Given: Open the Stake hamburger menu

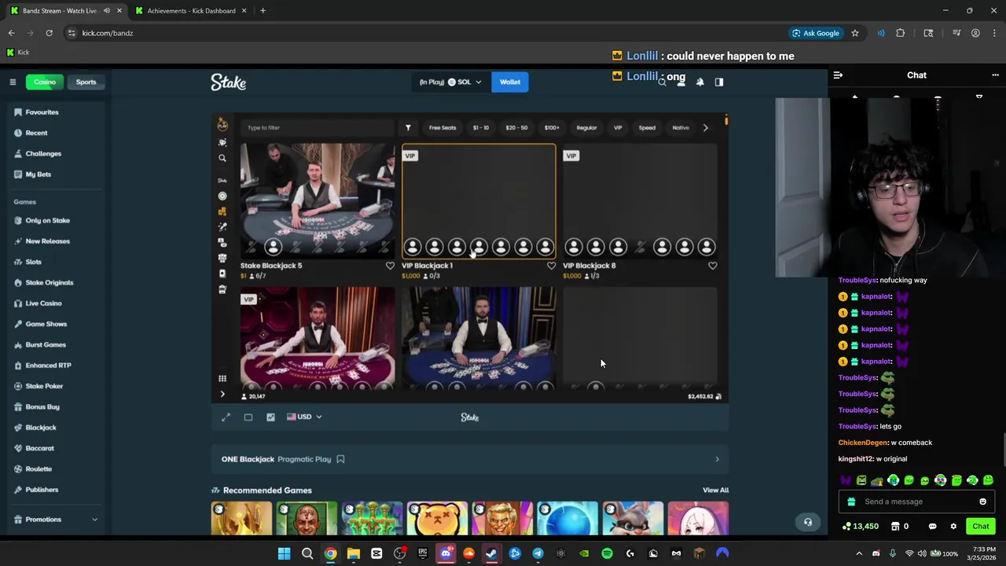Looking at the screenshot, I should click(13, 82).
